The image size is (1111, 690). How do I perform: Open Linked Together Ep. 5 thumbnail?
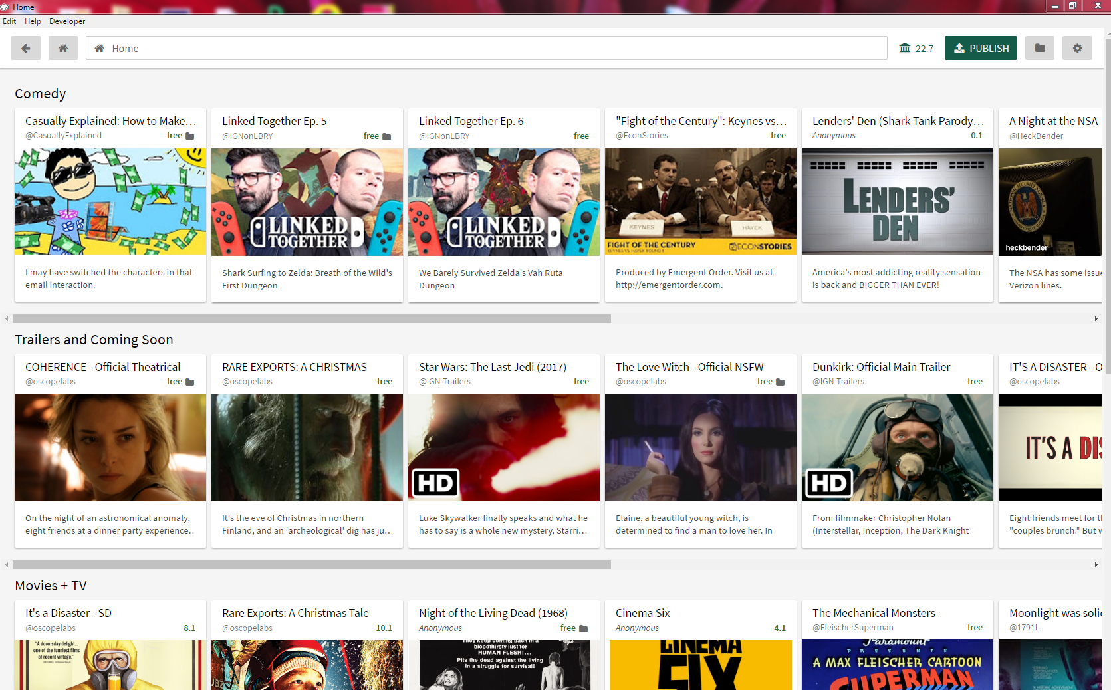[x=307, y=201]
